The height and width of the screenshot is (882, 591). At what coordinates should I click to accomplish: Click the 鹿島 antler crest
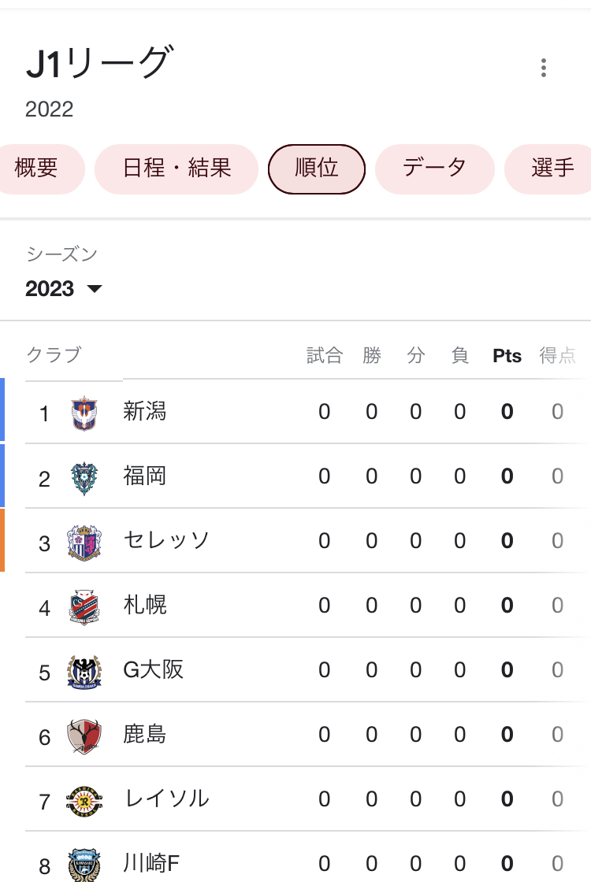click(84, 737)
